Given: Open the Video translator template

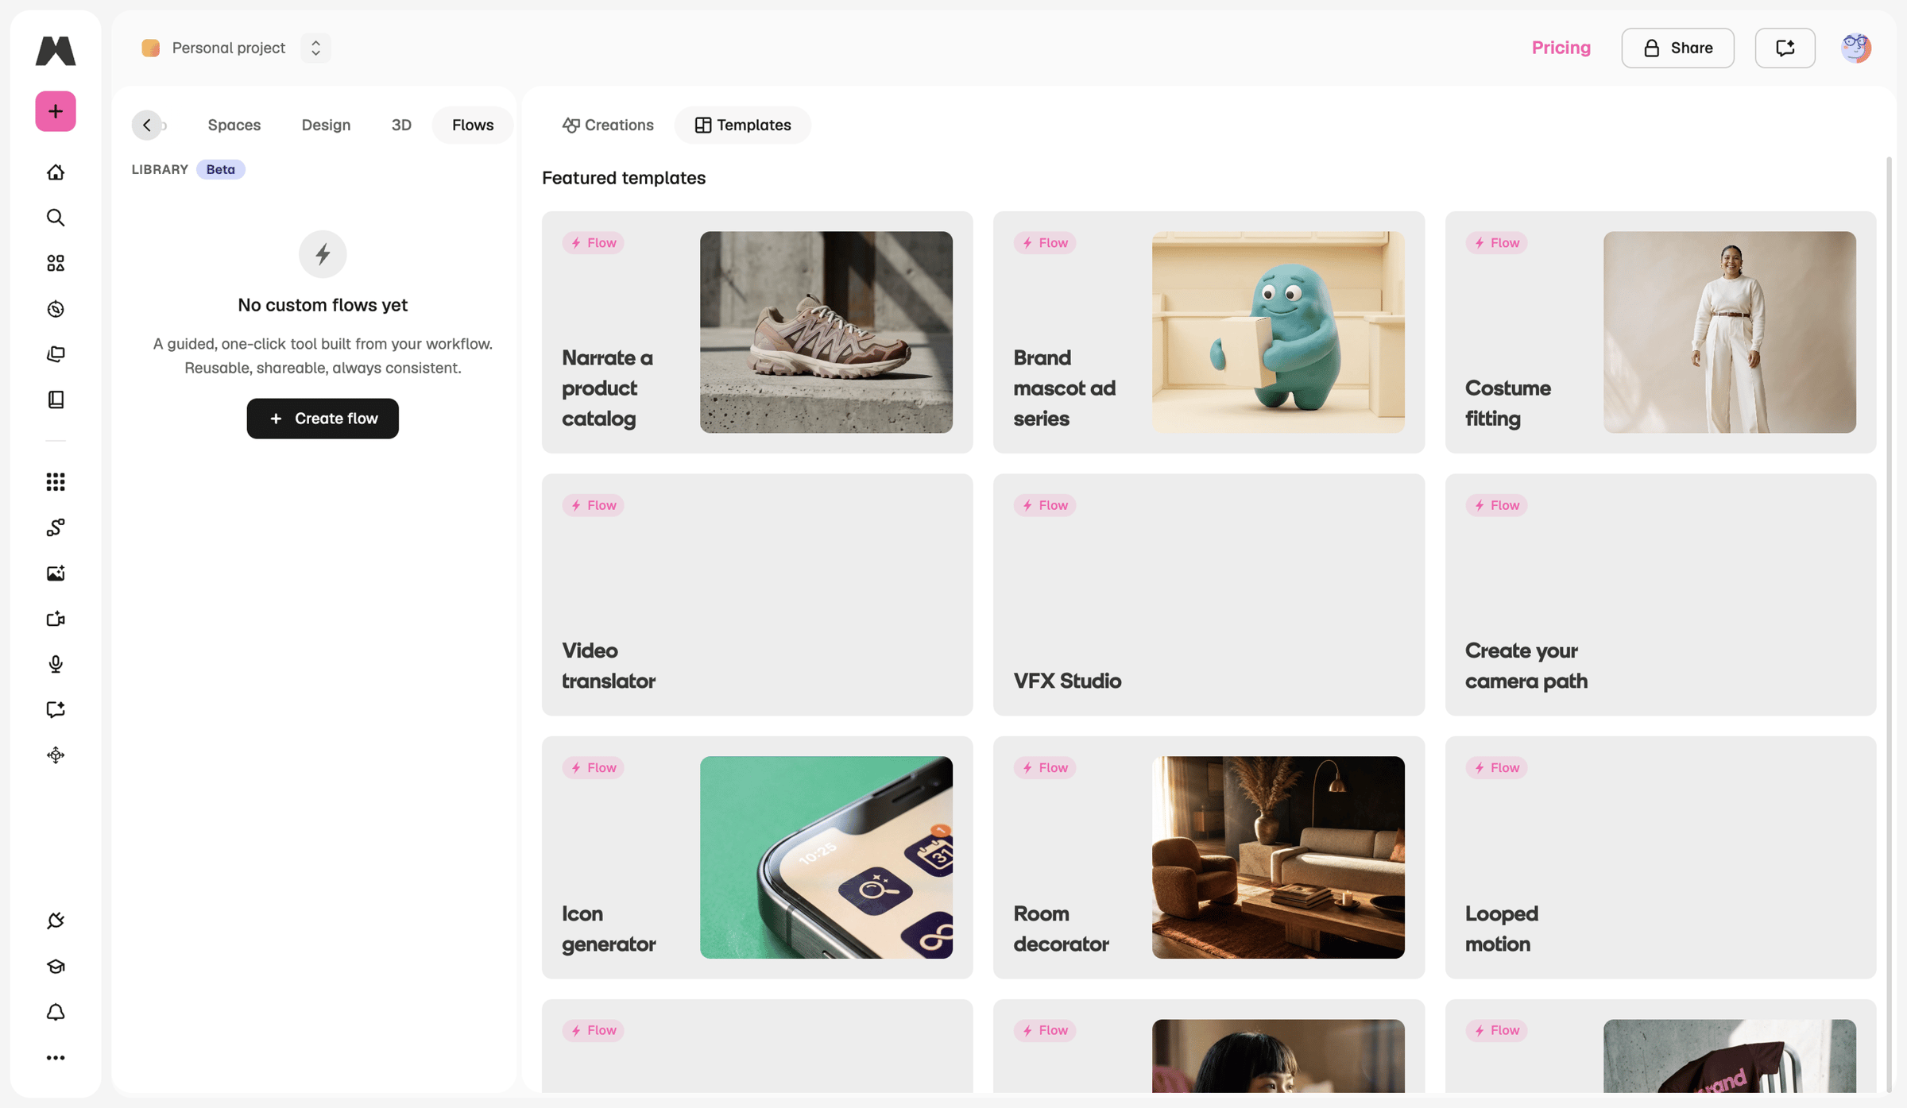Looking at the screenshot, I should coord(757,595).
